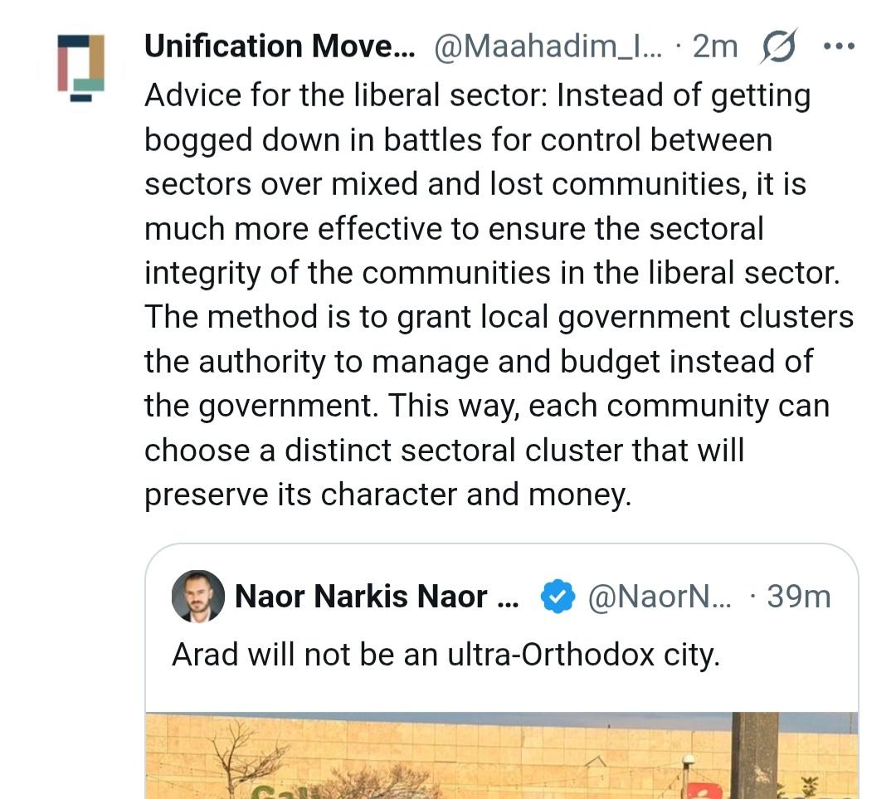Click the line "preserve its character and money."
This screenshot has width=896, height=799.
click(387, 495)
